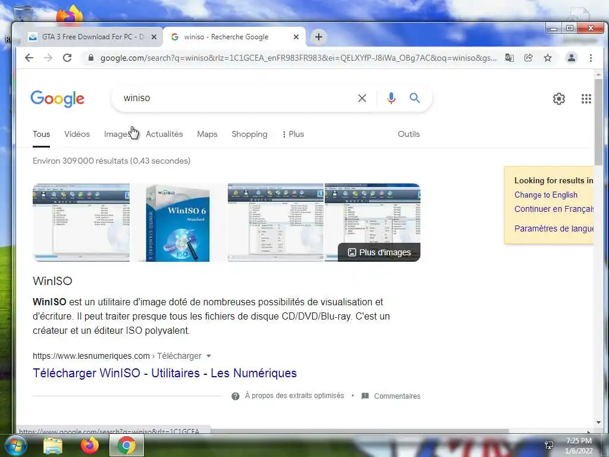609x457 pixels.
Task: Click the horizontal scrollbar thumb
Action: [360, 431]
